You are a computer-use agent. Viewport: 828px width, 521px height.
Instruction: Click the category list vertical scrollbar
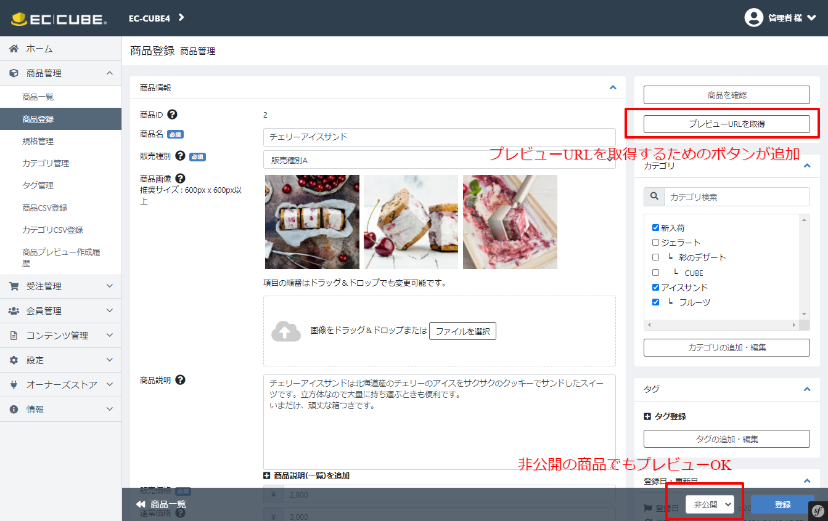click(x=804, y=267)
